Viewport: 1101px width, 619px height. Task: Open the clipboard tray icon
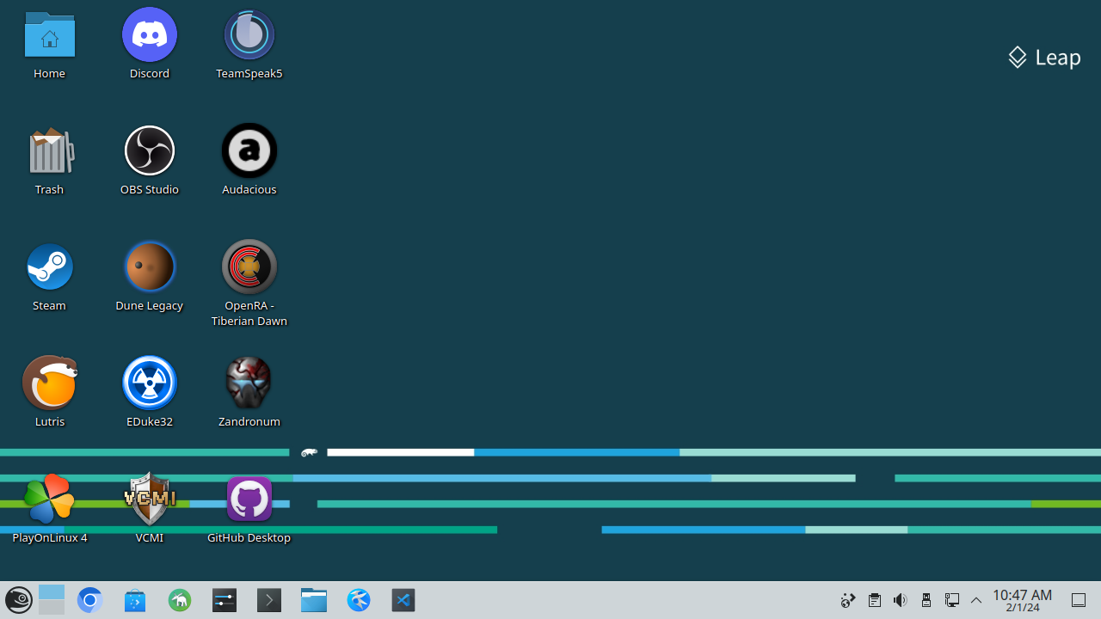pos(874,600)
